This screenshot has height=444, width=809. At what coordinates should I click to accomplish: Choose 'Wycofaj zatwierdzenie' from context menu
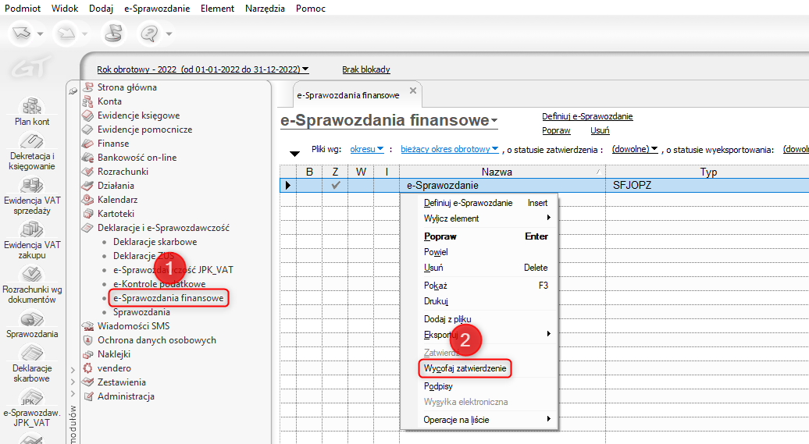(465, 367)
